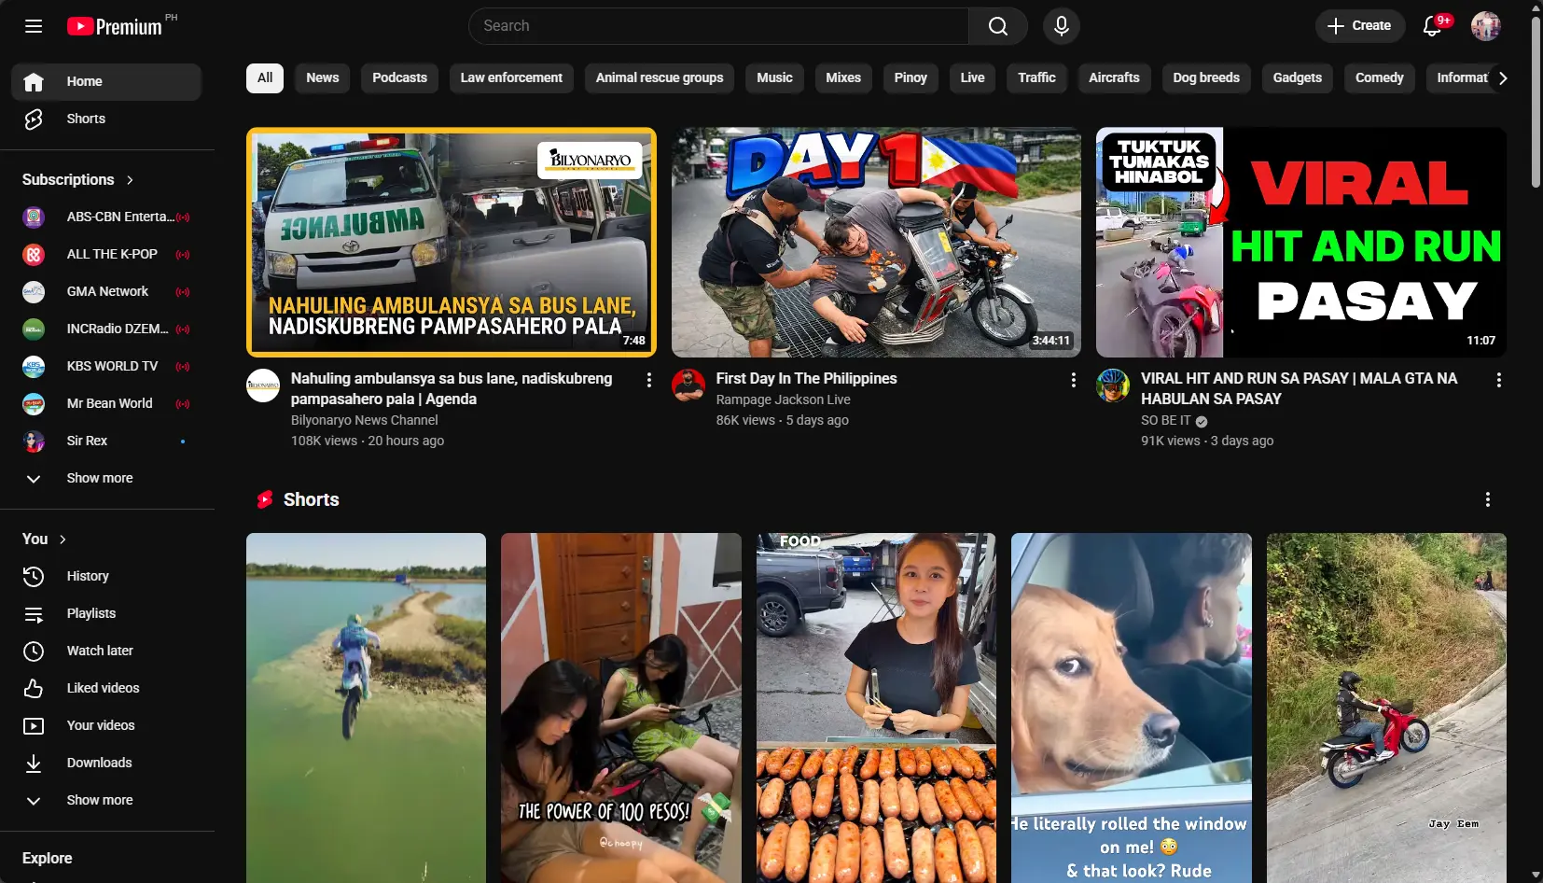
Task: Select the Dog breeds filter chip
Action: coord(1206,78)
